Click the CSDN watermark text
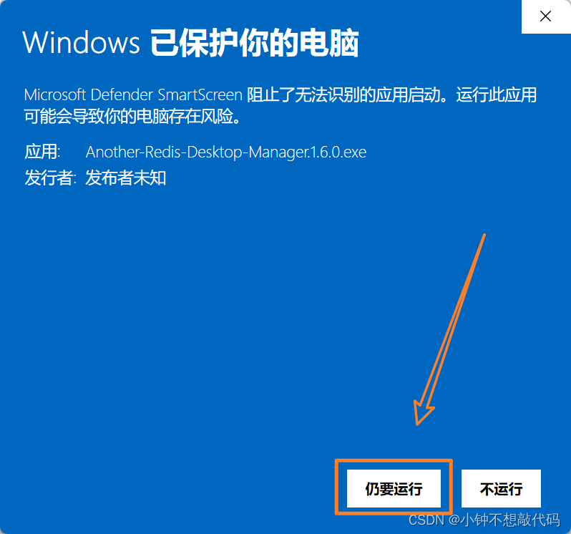Viewport: 571px width, 534px height. point(426,520)
